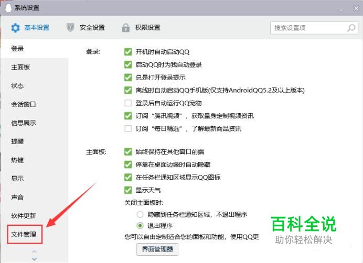Close the 系统设置 window
The height and width of the screenshot is (263, 363).
[357, 8]
